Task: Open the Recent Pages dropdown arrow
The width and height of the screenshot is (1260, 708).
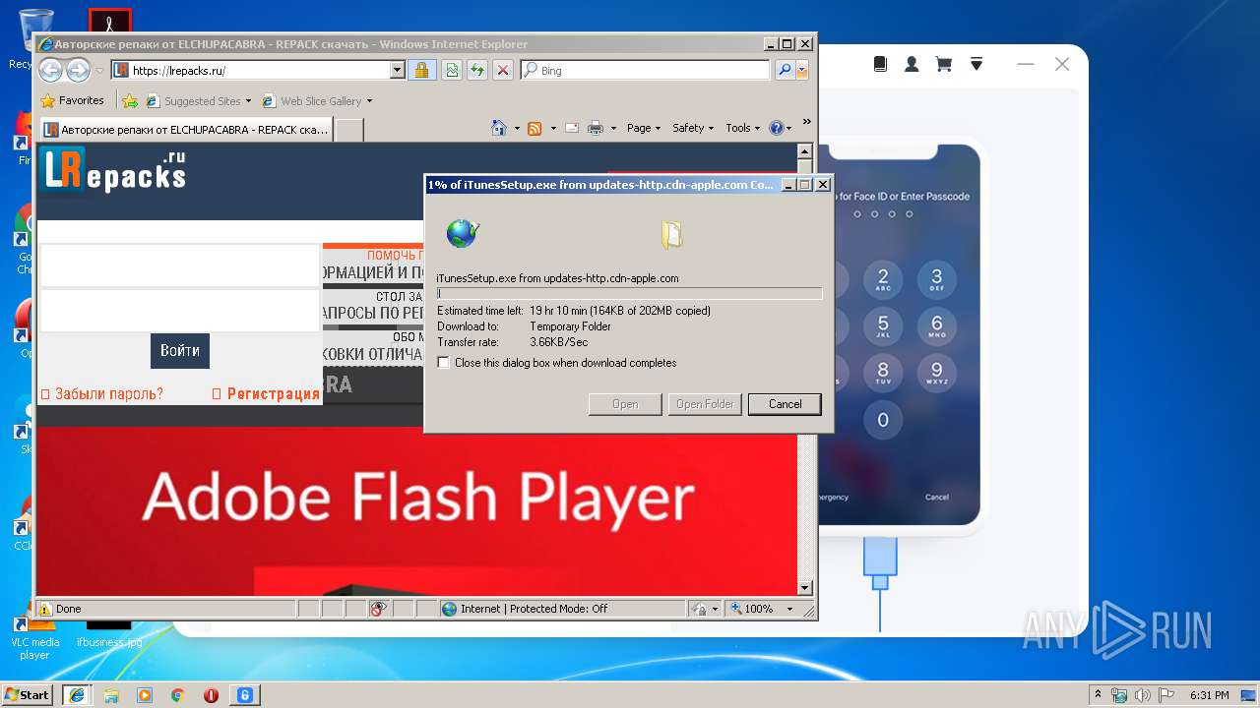Action: tap(99, 71)
